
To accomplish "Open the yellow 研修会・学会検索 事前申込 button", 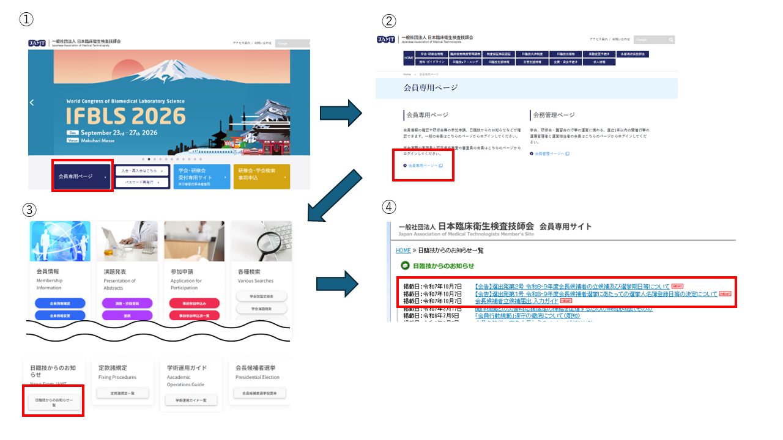I will pos(262,177).
